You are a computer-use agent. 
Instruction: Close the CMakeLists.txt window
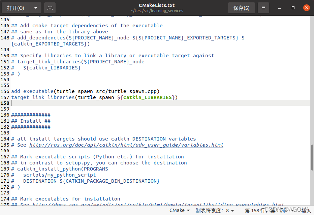coord(306,8)
